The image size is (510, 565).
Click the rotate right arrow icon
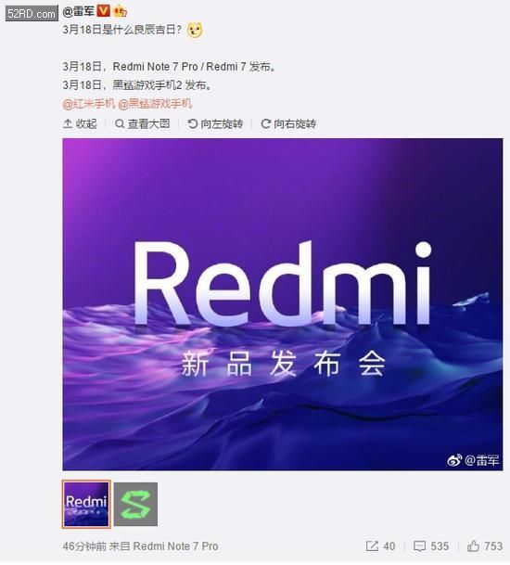pos(266,124)
